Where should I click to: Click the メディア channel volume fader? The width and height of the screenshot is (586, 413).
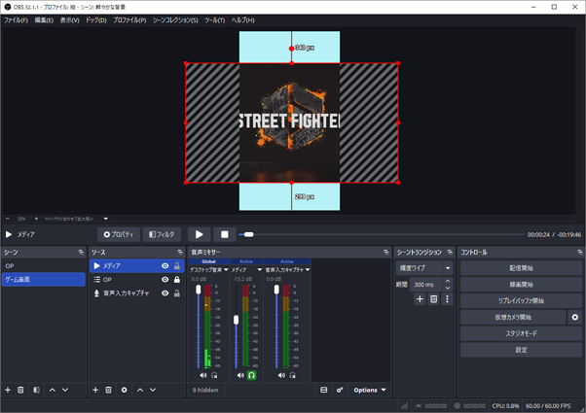click(237, 321)
